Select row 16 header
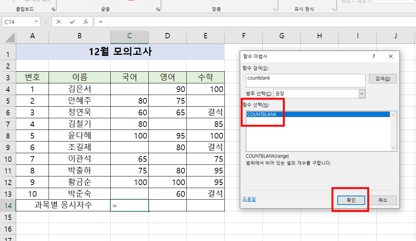416x241 pixels. (8, 229)
